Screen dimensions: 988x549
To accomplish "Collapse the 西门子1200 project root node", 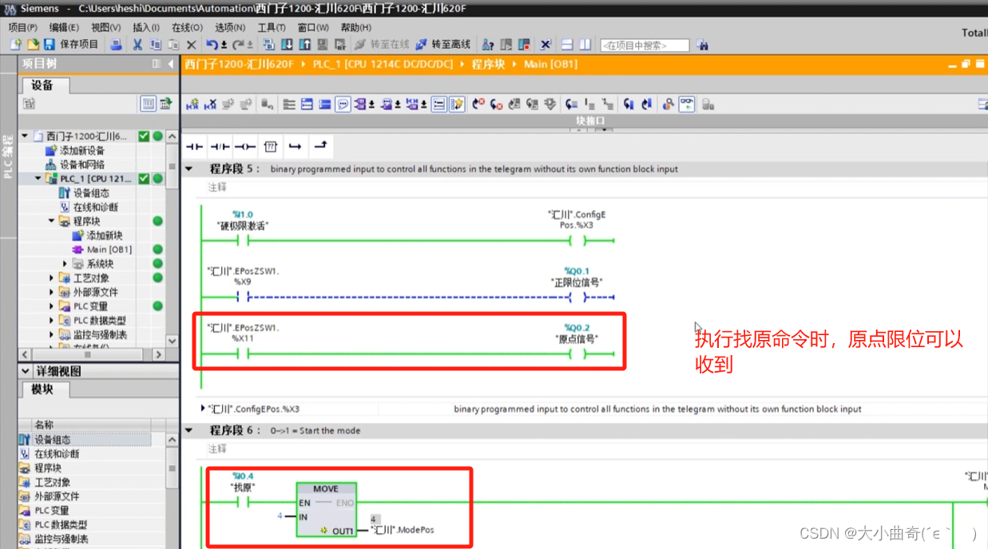I will 25,136.
